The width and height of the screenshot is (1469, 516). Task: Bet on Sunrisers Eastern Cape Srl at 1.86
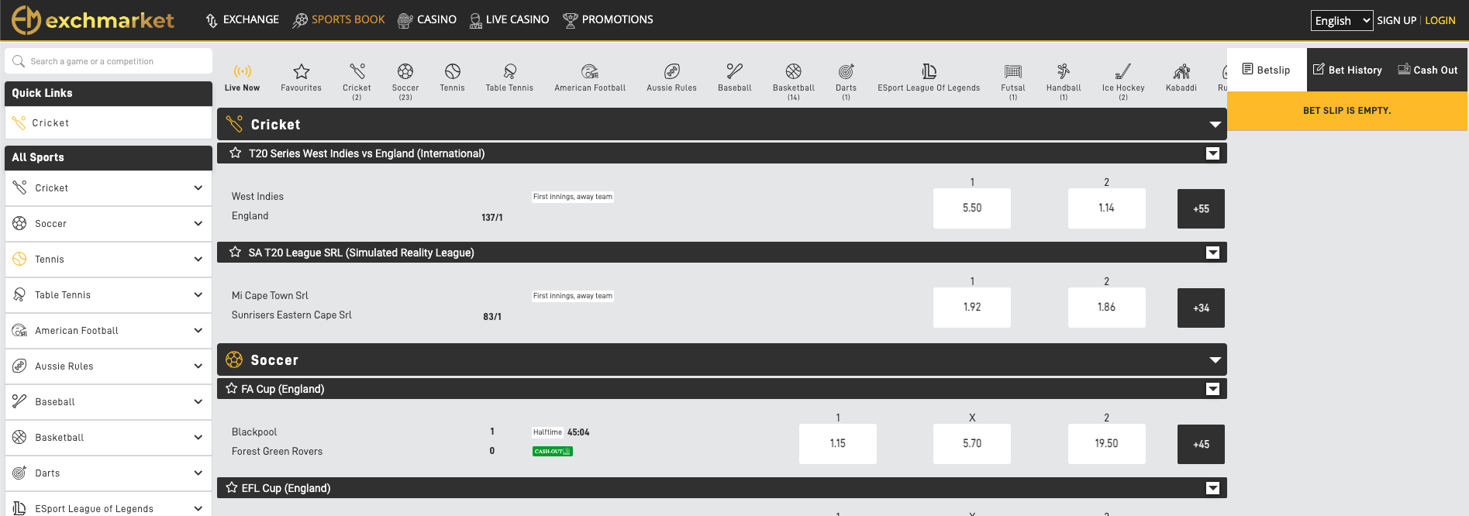tap(1106, 308)
